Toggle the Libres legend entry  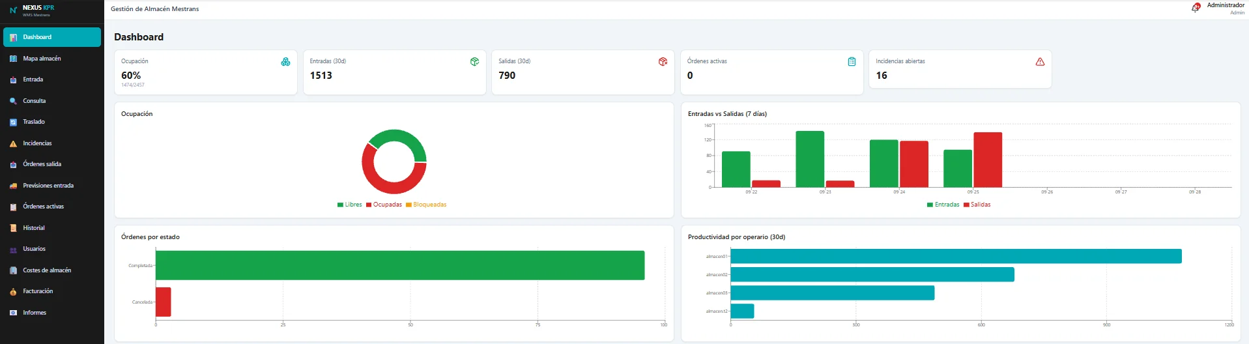click(350, 205)
